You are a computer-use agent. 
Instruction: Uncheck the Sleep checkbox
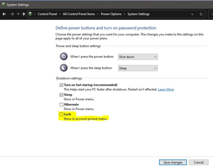[x=61, y=95]
